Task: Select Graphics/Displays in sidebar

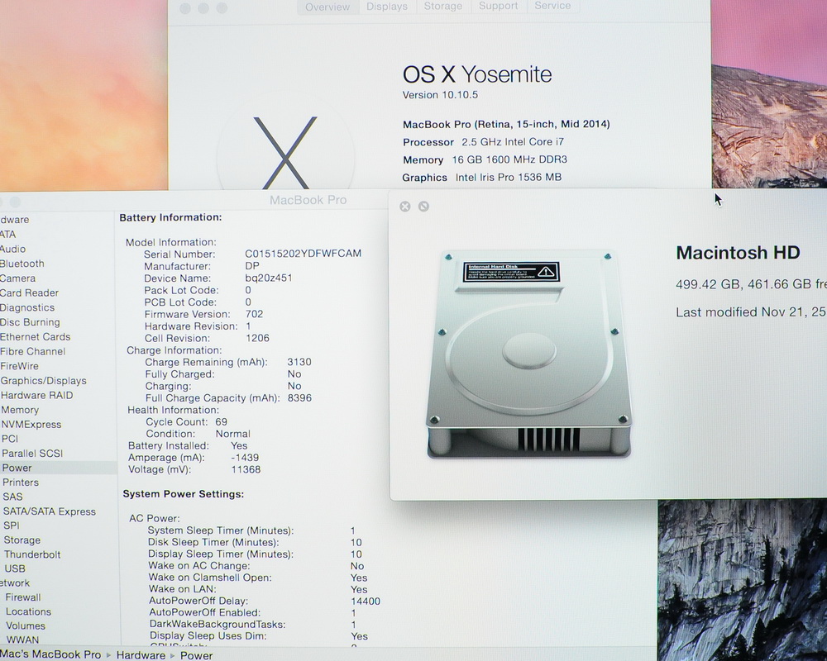Action: pyautogui.click(x=43, y=381)
